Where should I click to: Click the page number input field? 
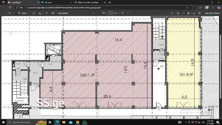(110, 13)
